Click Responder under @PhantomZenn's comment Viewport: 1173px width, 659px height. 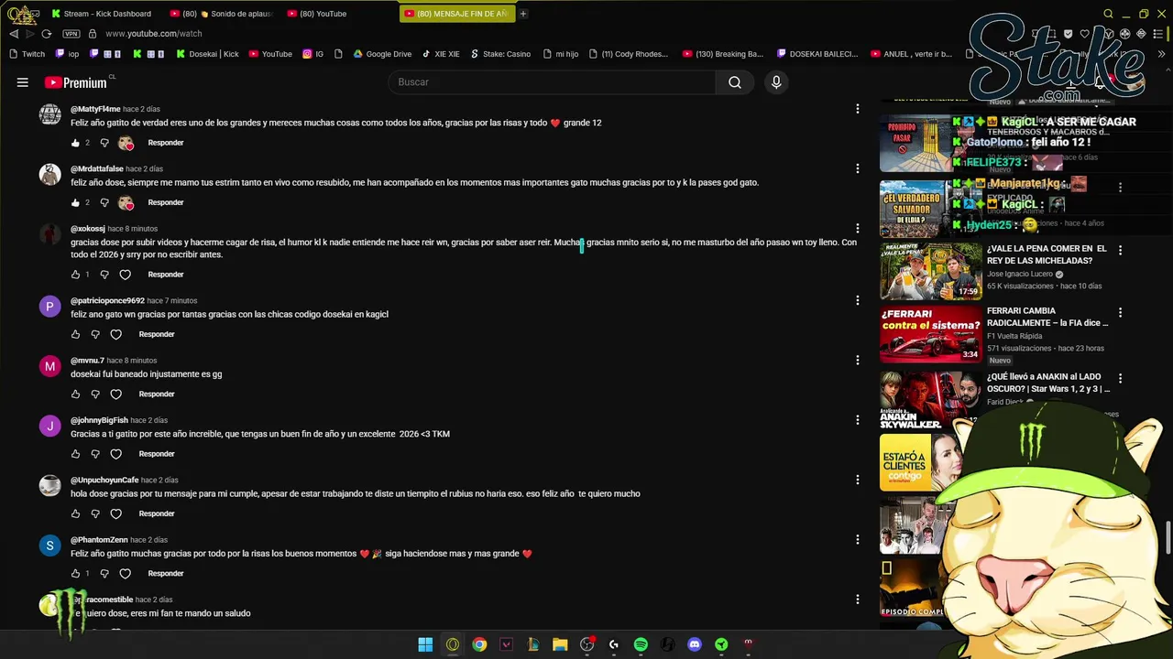point(166,574)
